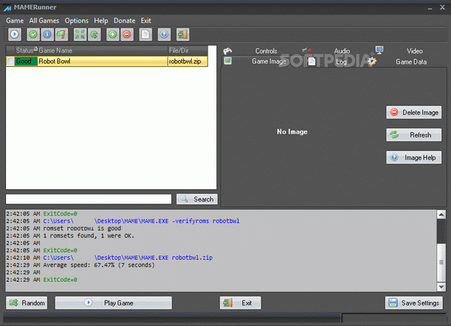
Task: Select the 'Robot Bowl' game name
Action: pyautogui.click(x=54, y=62)
